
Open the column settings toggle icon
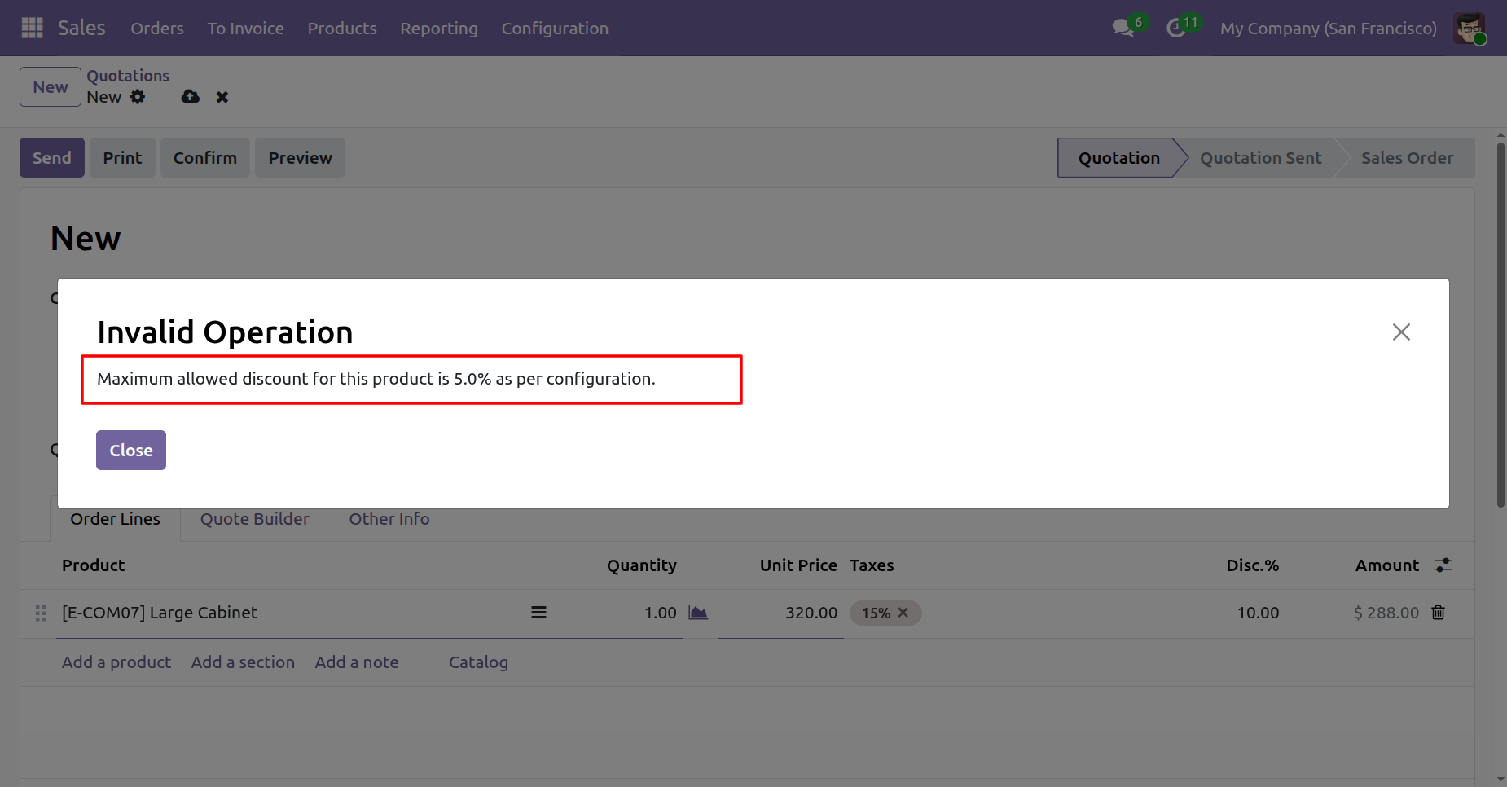pyautogui.click(x=1443, y=565)
